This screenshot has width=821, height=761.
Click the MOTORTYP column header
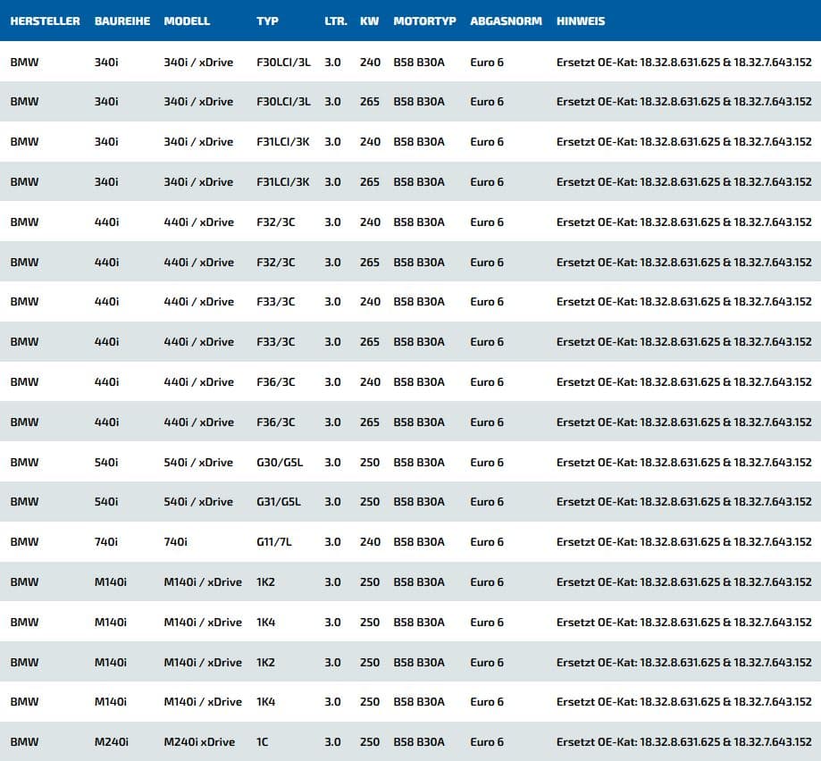[424, 21]
